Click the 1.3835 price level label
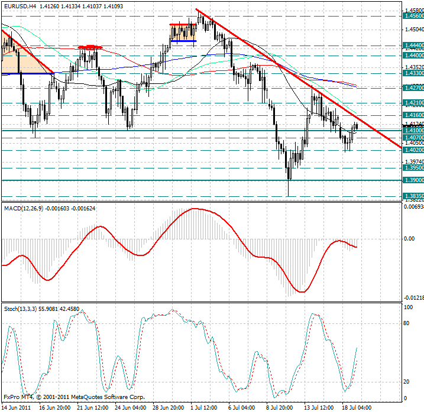This screenshot has width=424, height=412. 413,196
